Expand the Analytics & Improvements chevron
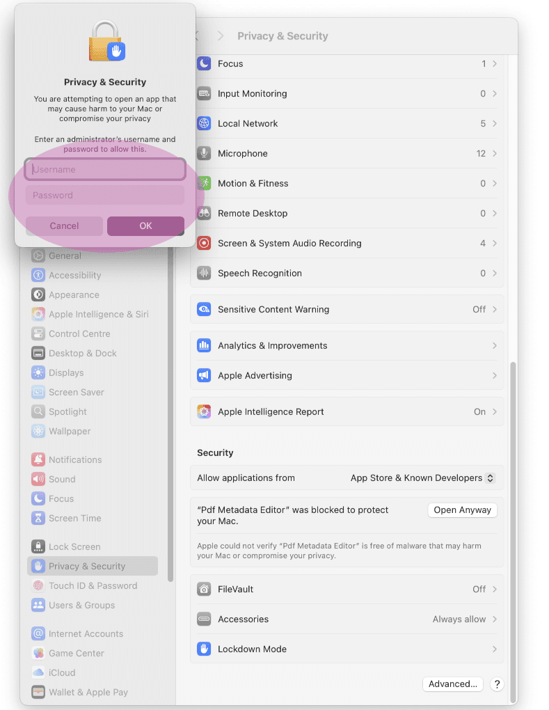 coord(494,346)
